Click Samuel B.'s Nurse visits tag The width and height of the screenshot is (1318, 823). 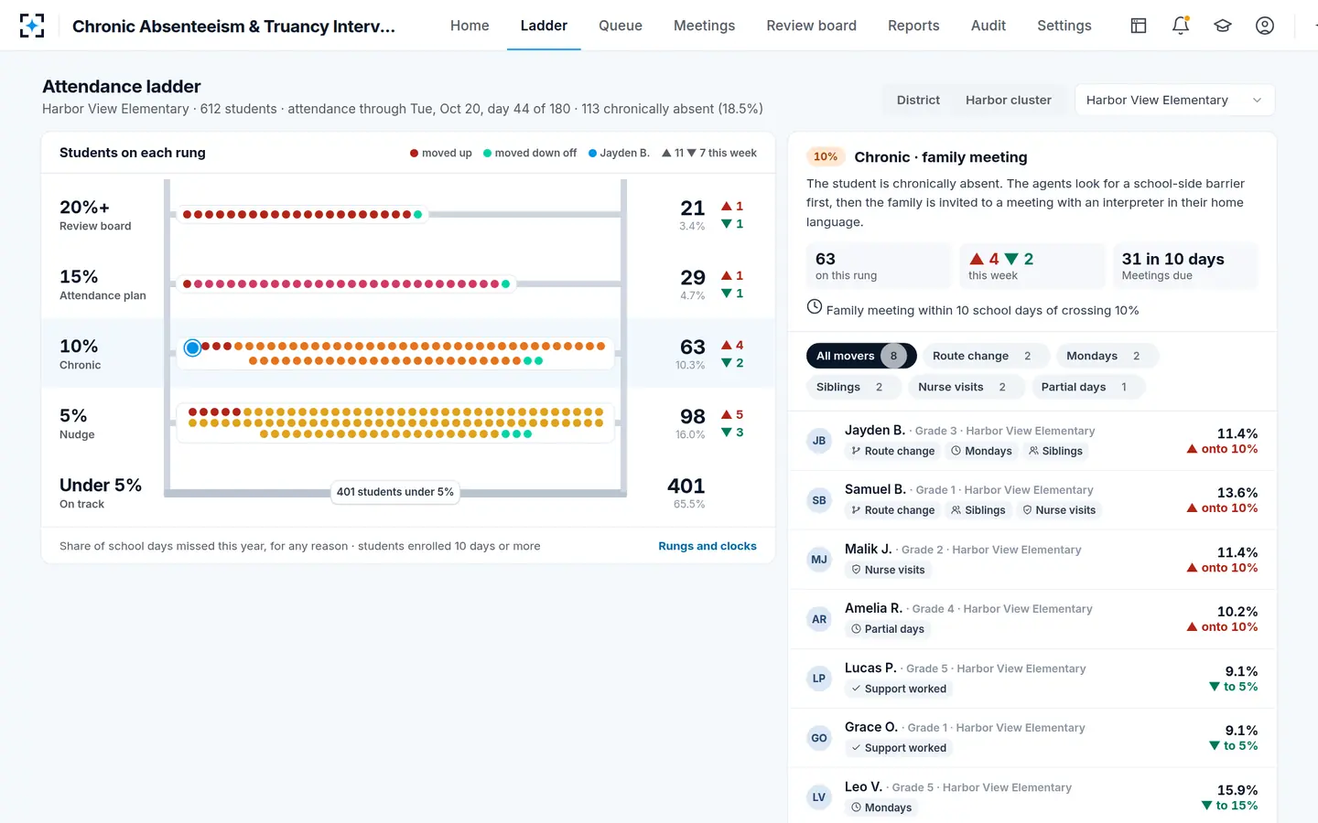click(1060, 510)
